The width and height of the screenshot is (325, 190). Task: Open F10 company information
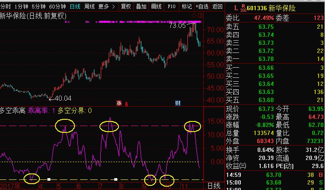tap(172, 7)
